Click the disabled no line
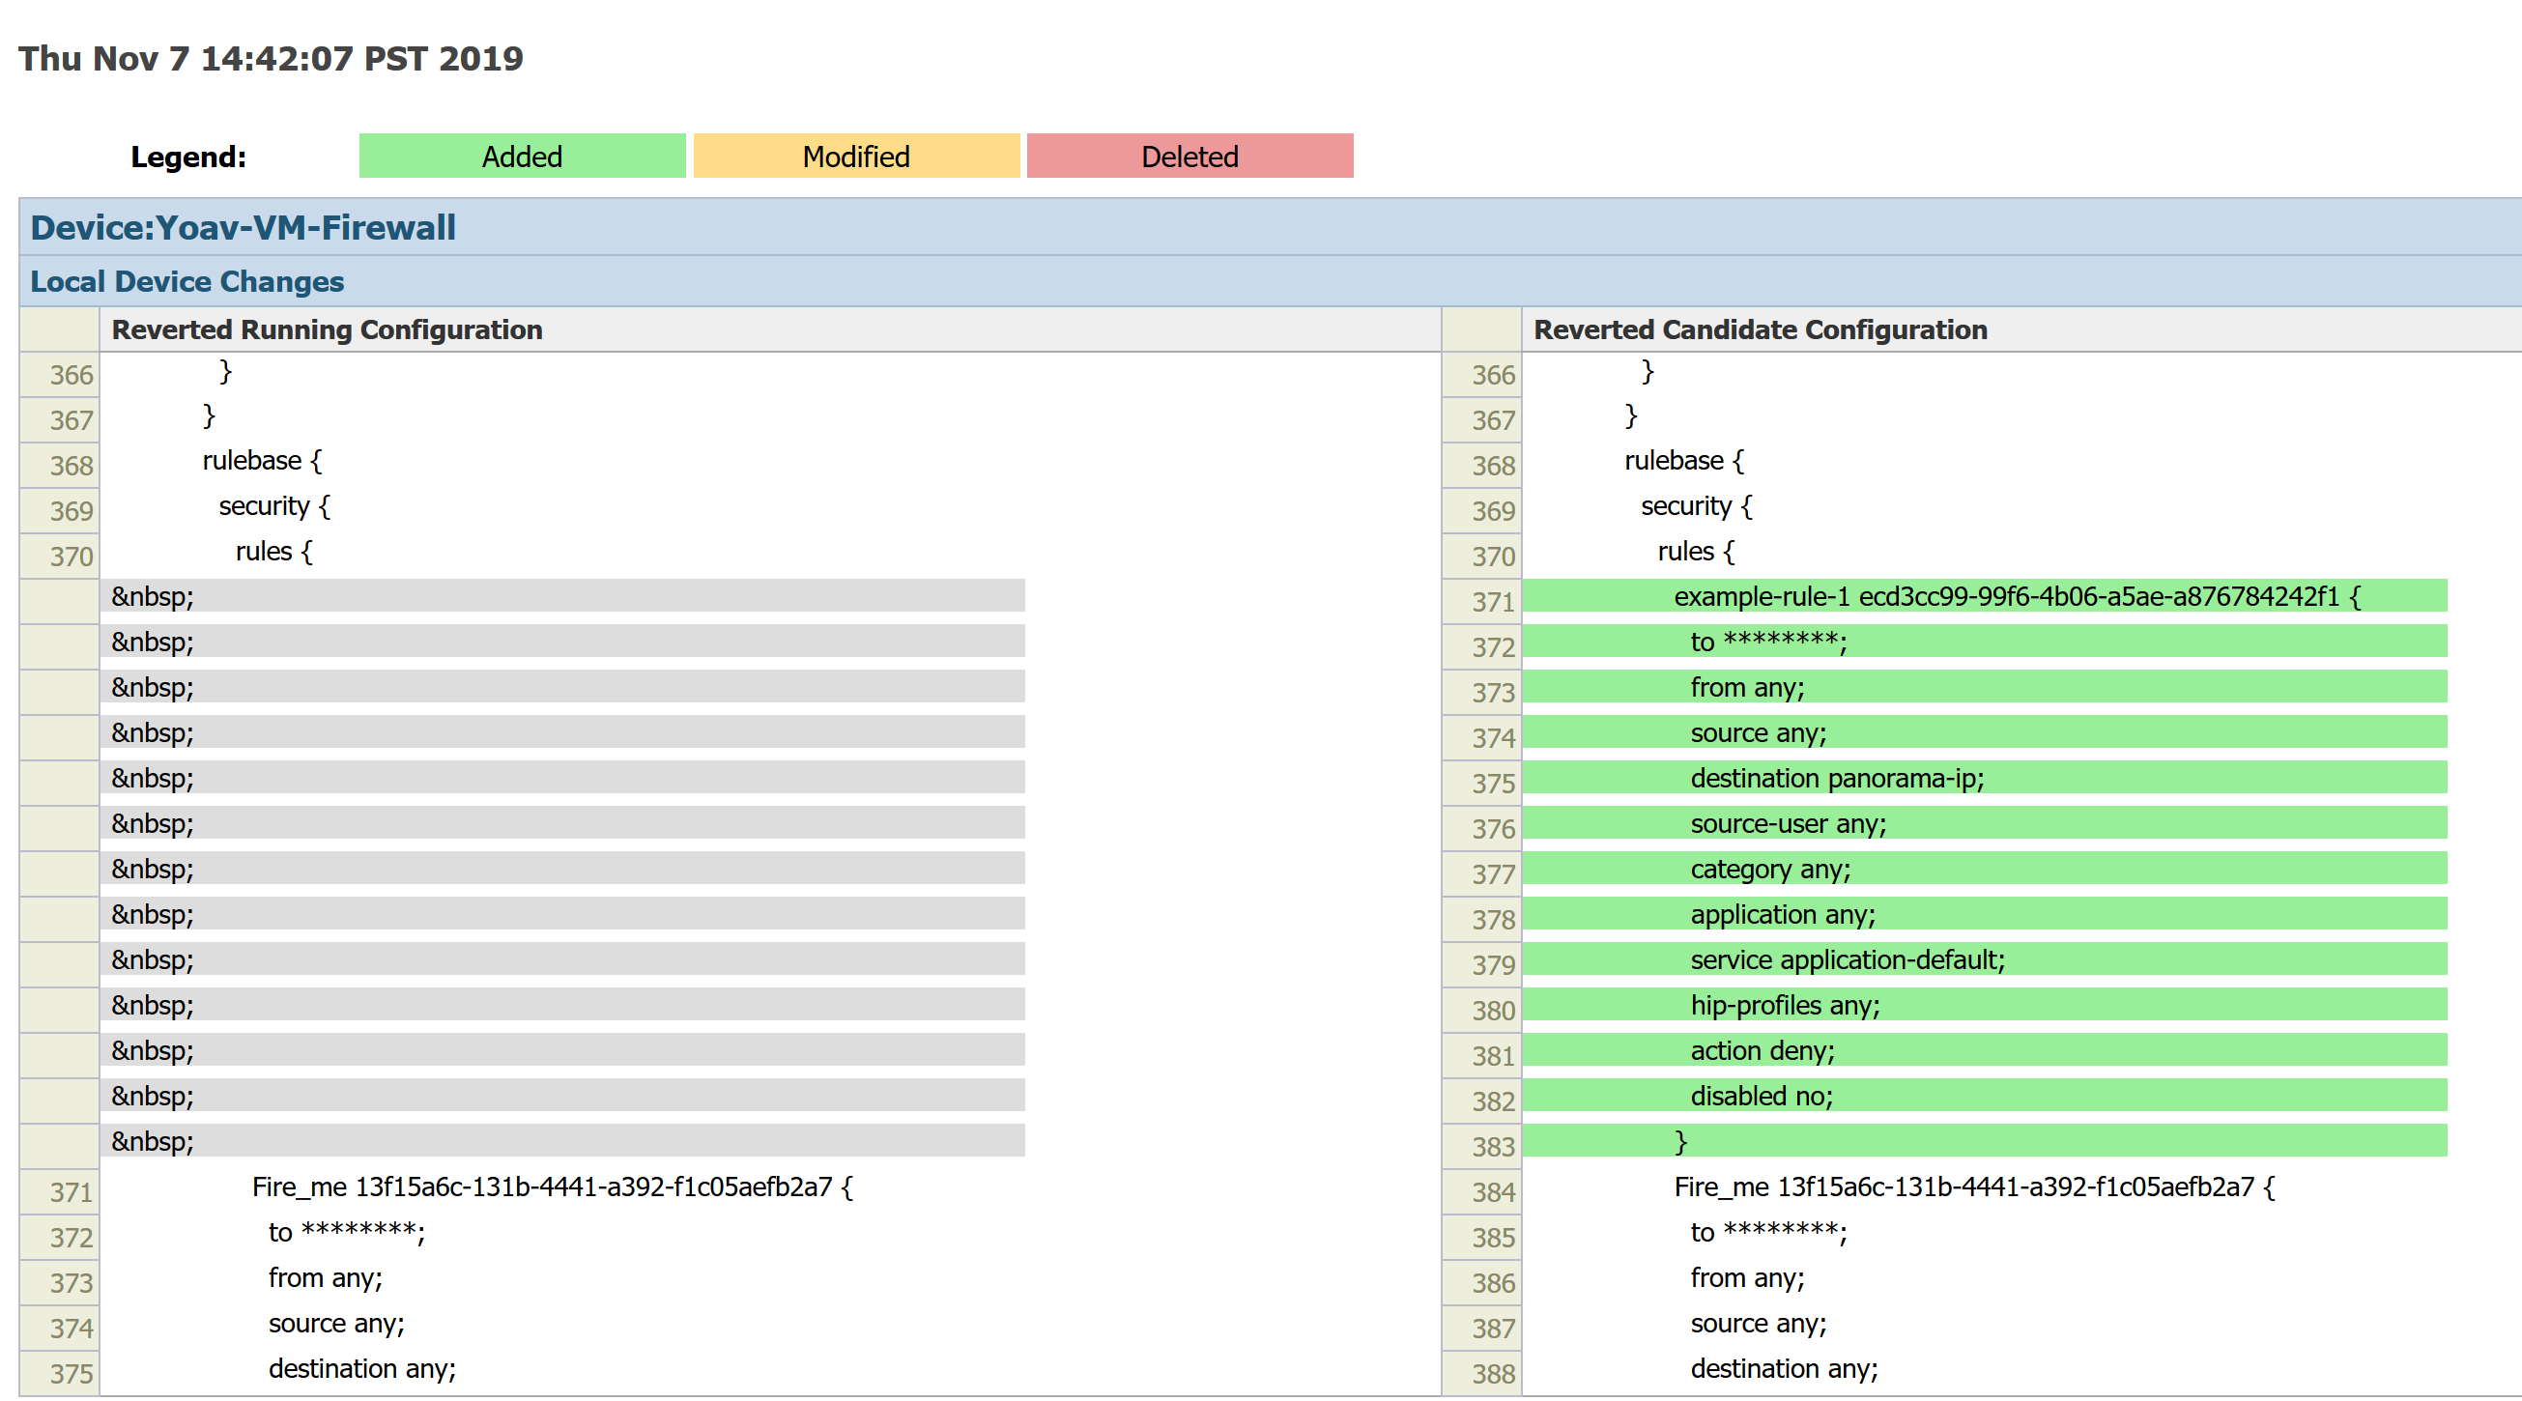Image resolution: width=2522 pixels, height=1401 pixels. (1761, 1096)
